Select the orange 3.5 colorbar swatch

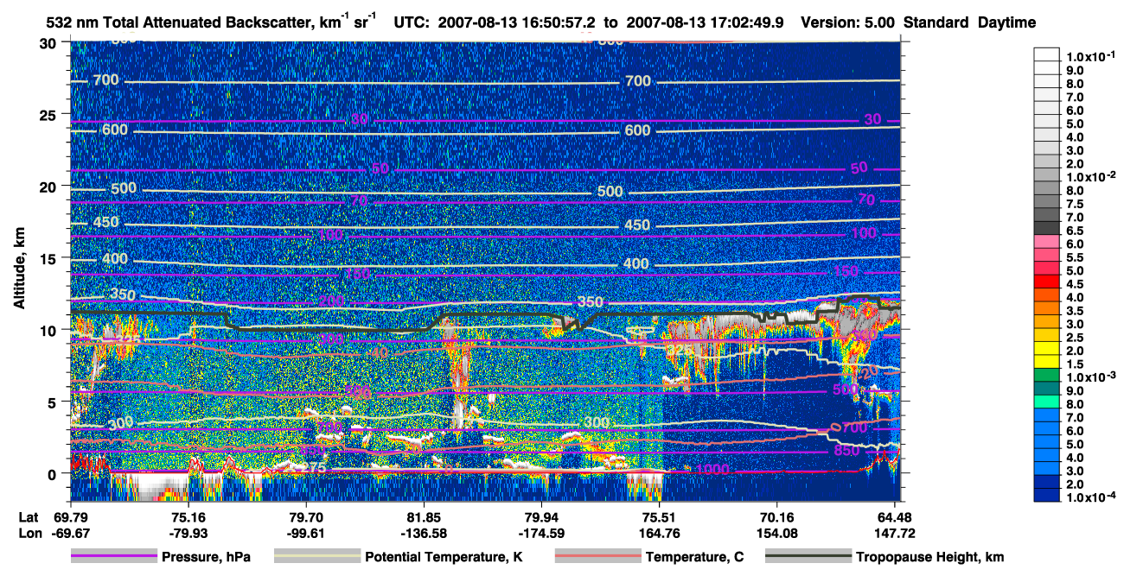tap(1047, 309)
